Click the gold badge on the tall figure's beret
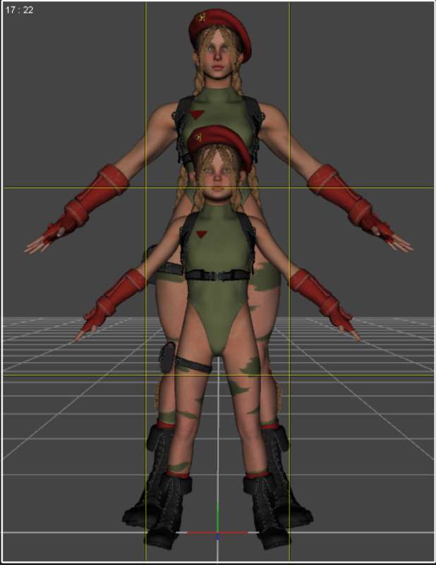Image resolution: width=436 pixels, height=565 pixels. [x=201, y=17]
